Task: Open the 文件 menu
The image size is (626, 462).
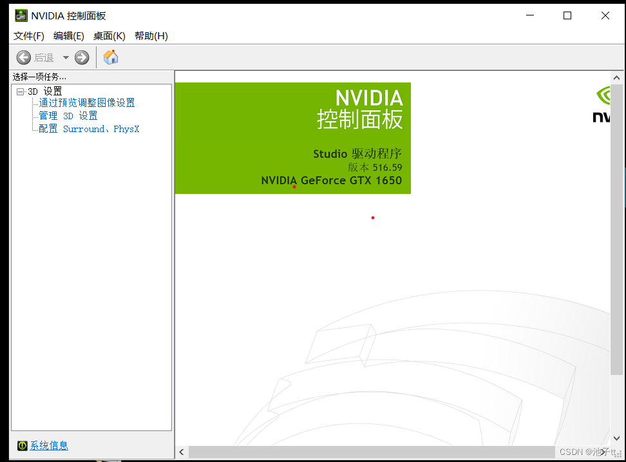Action: [x=28, y=36]
